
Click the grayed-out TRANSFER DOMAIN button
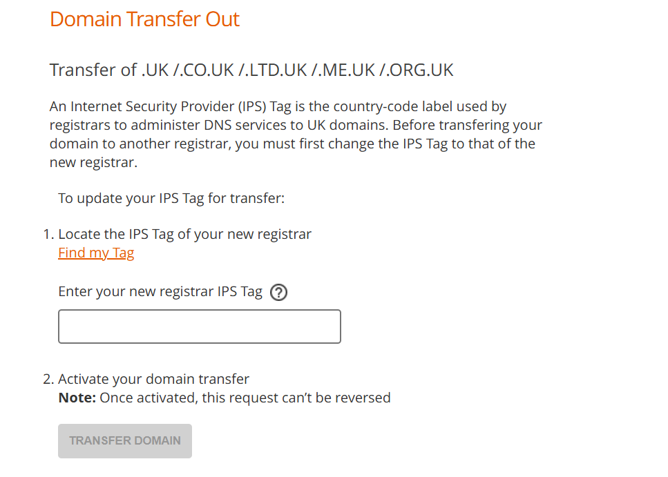click(124, 440)
